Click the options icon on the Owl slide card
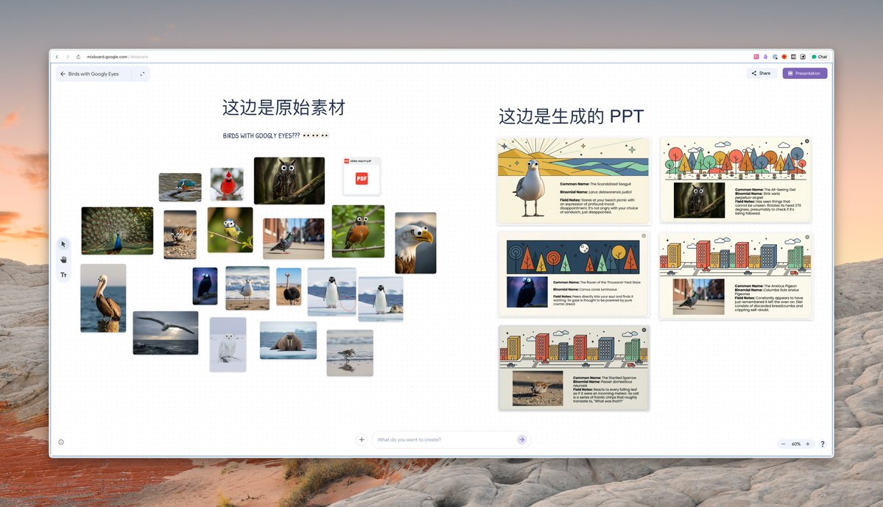Image resolution: width=883 pixels, height=507 pixels. click(806, 142)
